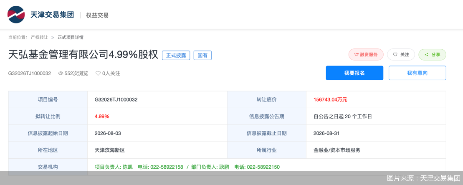Click 所在地区 label cell
This screenshot has height=185, width=463.
coord(48,150)
